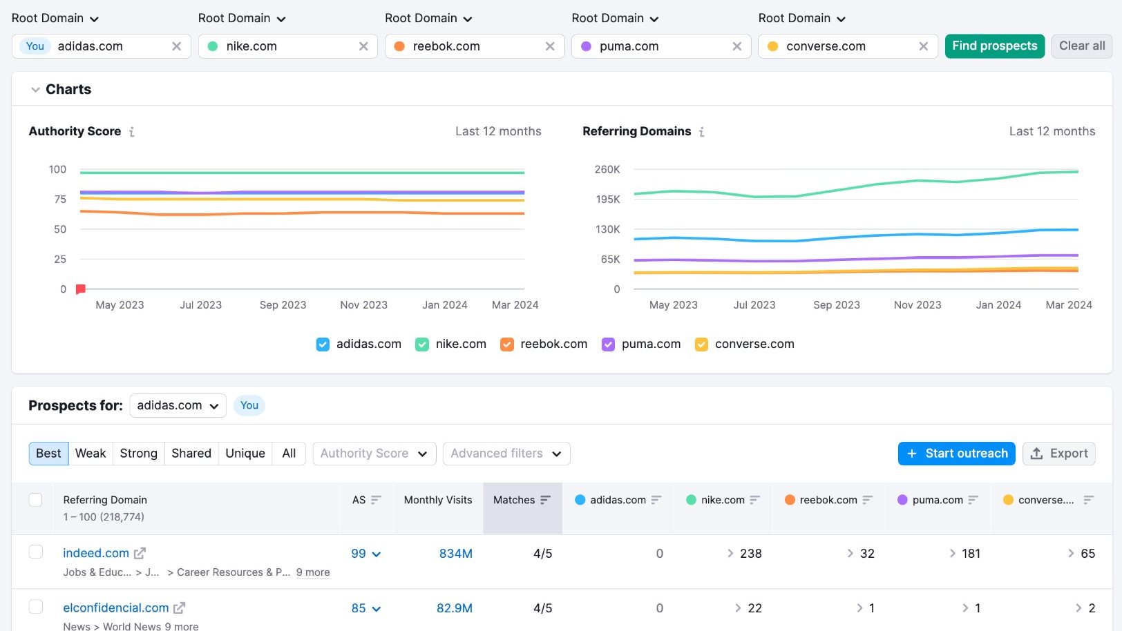
Task: Open Root Domain dropdown above reebok.com
Action: tap(428, 18)
